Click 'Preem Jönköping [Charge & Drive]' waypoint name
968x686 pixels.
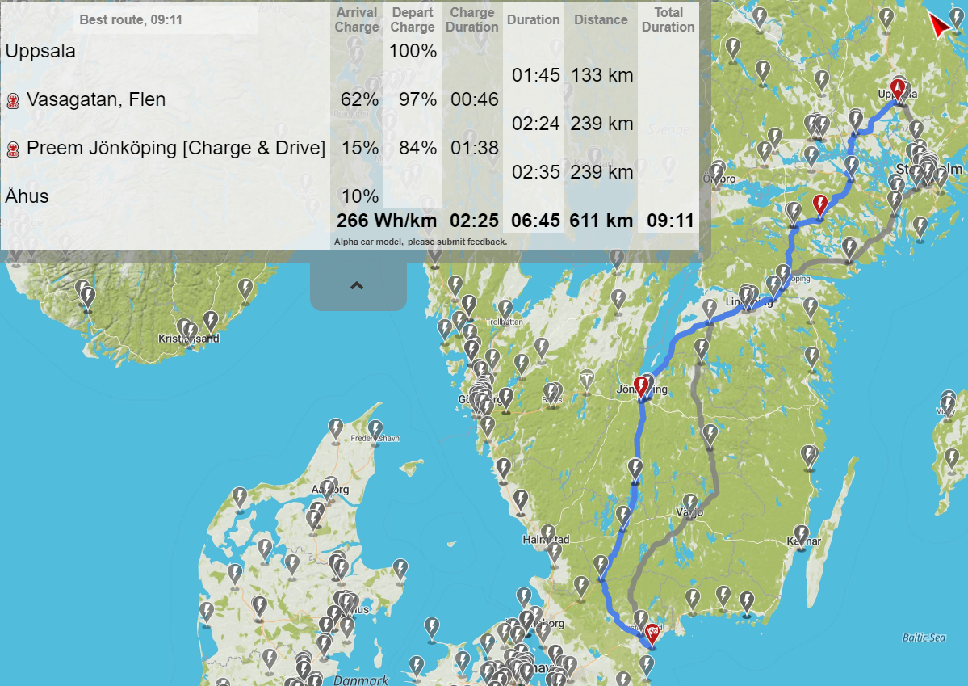176,149
